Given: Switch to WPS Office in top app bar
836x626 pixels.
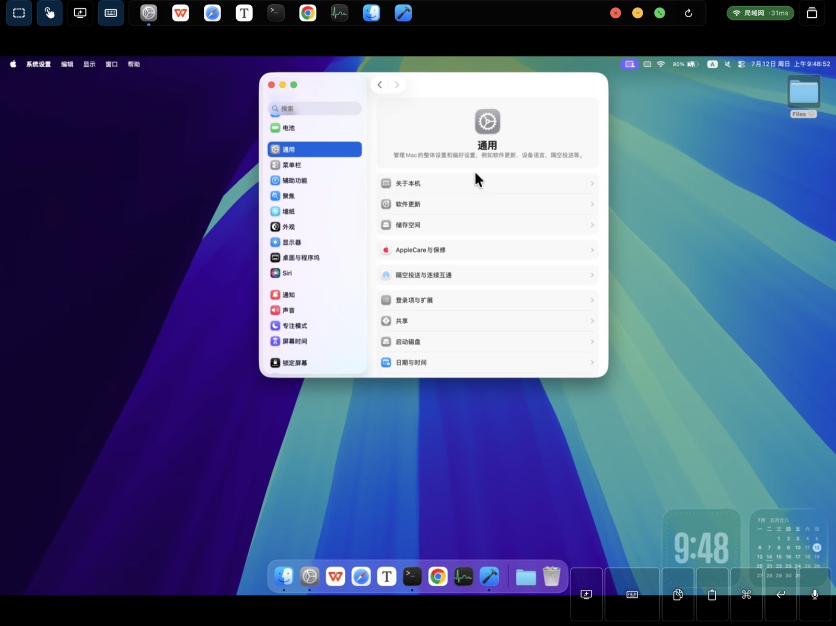Looking at the screenshot, I should pyautogui.click(x=181, y=13).
